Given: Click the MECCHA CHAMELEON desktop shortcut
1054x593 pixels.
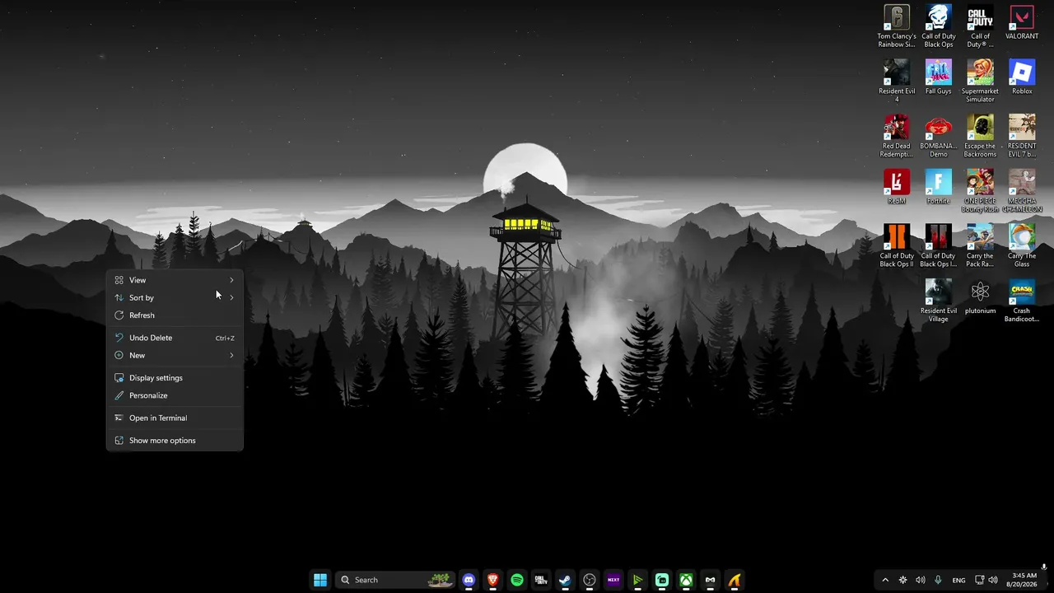Looking at the screenshot, I should (x=1022, y=191).
